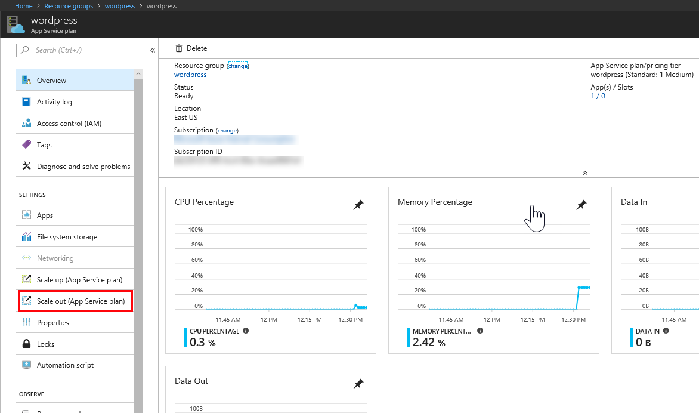Click the Scale up icon

tap(26, 279)
